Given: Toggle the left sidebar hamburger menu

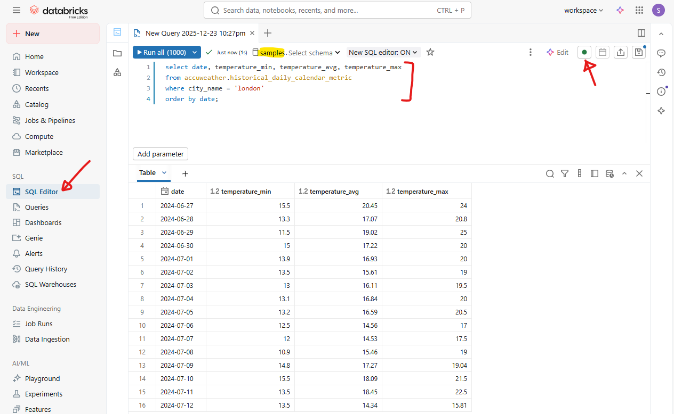Looking at the screenshot, I should (17, 10).
